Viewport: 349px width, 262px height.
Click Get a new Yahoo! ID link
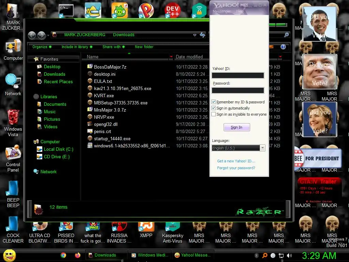[x=236, y=161]
